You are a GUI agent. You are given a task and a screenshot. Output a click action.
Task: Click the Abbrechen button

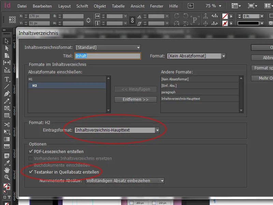(x=262, y=58)
